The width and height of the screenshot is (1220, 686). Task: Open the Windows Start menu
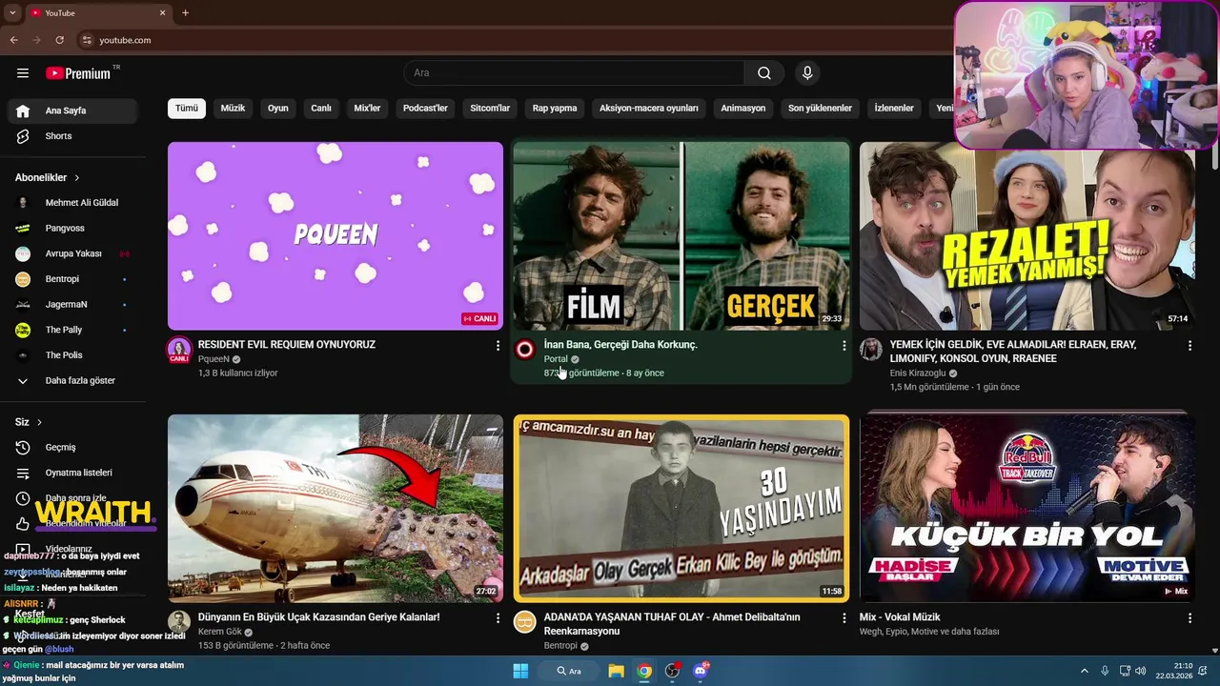coord(520,671)
